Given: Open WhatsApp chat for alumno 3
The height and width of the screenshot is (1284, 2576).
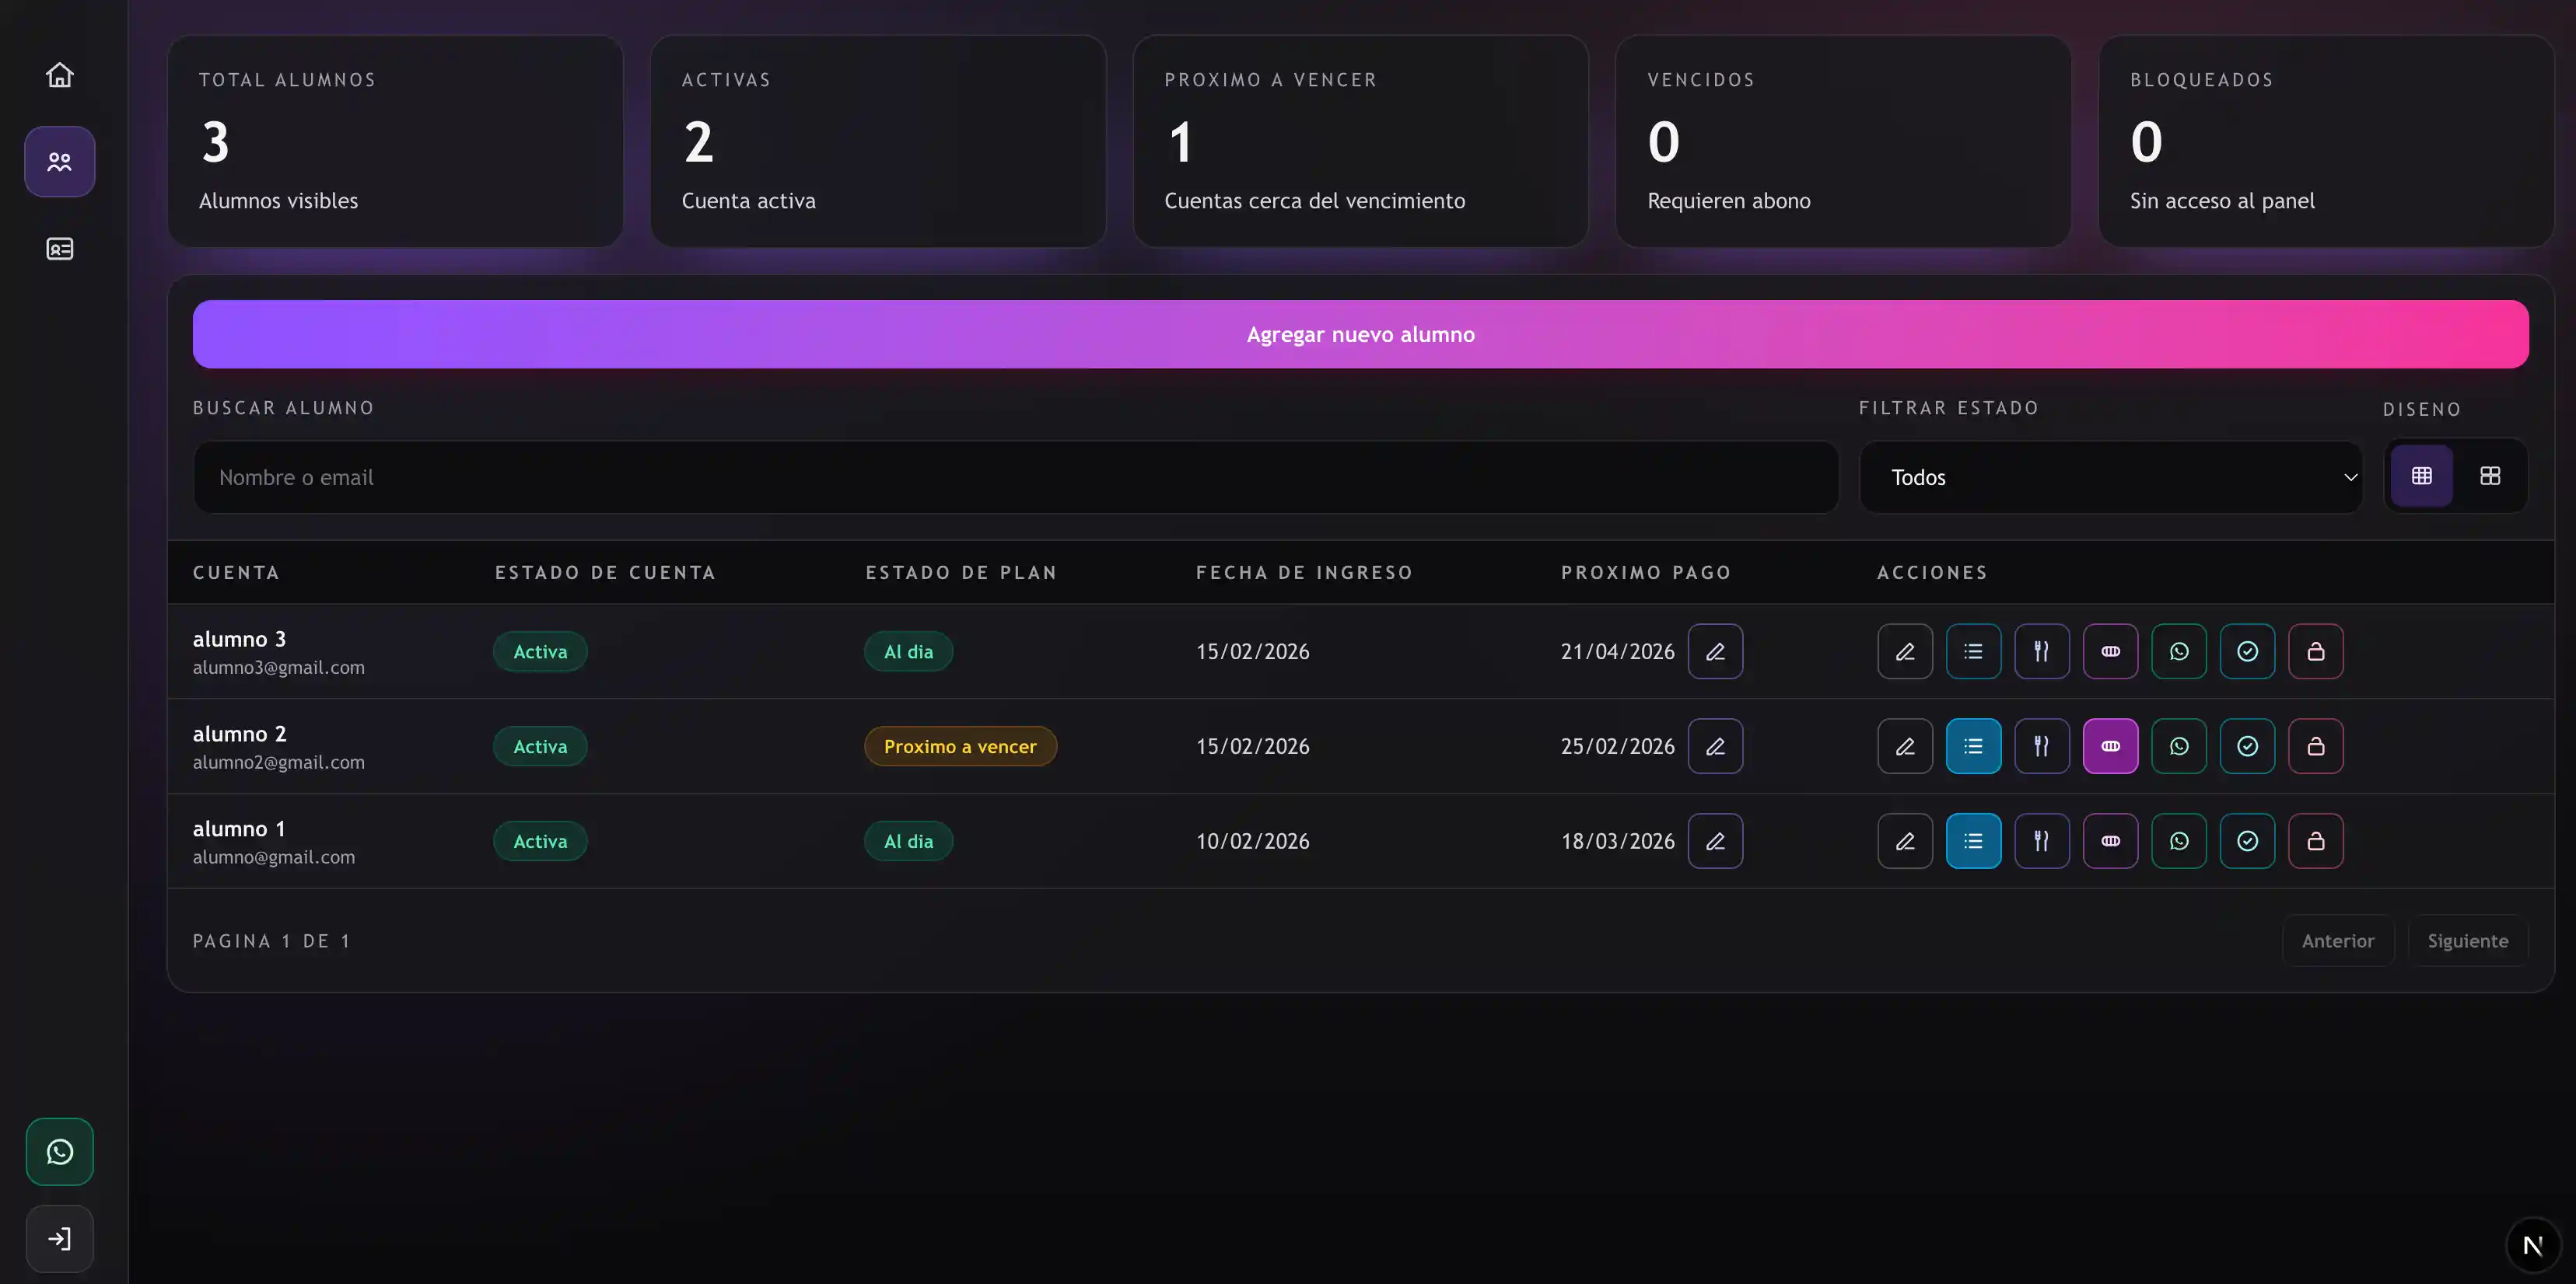Looking at the screenshot, I should point(2179,651).
